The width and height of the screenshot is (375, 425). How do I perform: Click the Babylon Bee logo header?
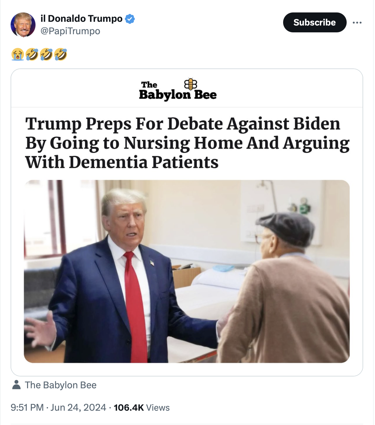click(x=178, y=90)
